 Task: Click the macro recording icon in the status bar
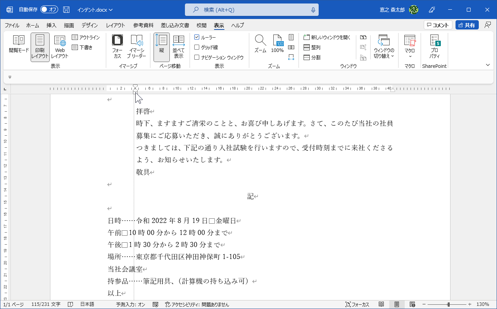155,304
